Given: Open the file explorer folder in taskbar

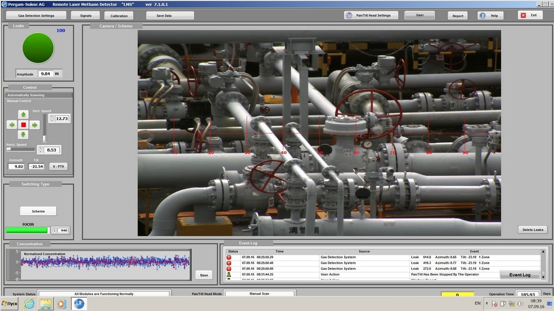Looking at the screenshot, I should pyautogui.click(x=46, y=304).
